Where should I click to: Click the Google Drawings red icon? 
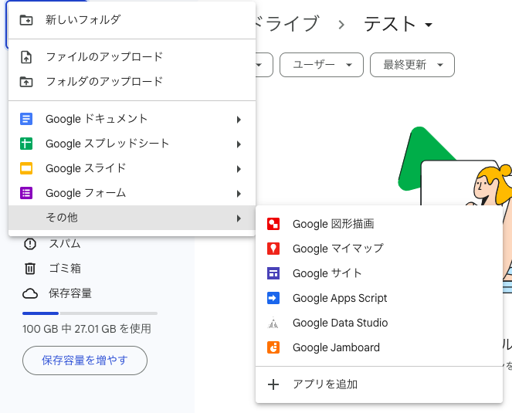click(x=273, y=224)
